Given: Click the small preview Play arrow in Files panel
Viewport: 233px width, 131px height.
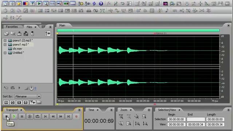Looking at the screenshot, I should [x=19, y=88].
